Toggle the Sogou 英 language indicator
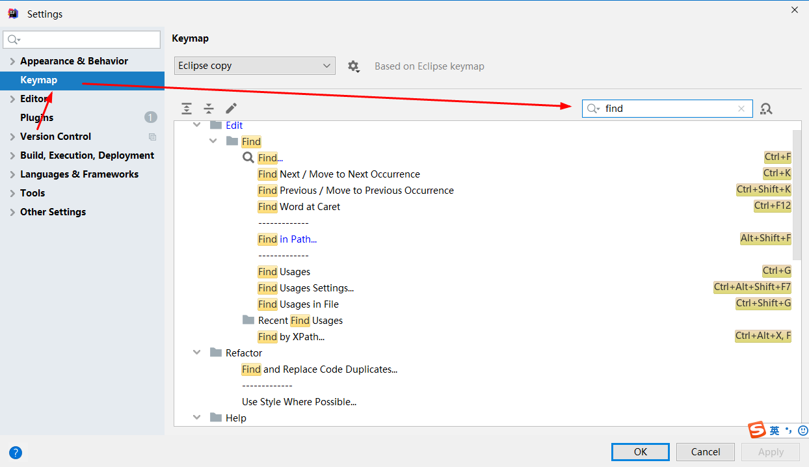809x467 pixels. pos(775,431)
